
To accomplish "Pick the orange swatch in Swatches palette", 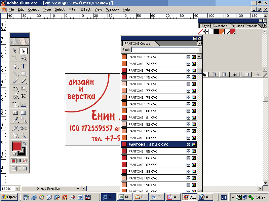I will click(x=222, y=31).
